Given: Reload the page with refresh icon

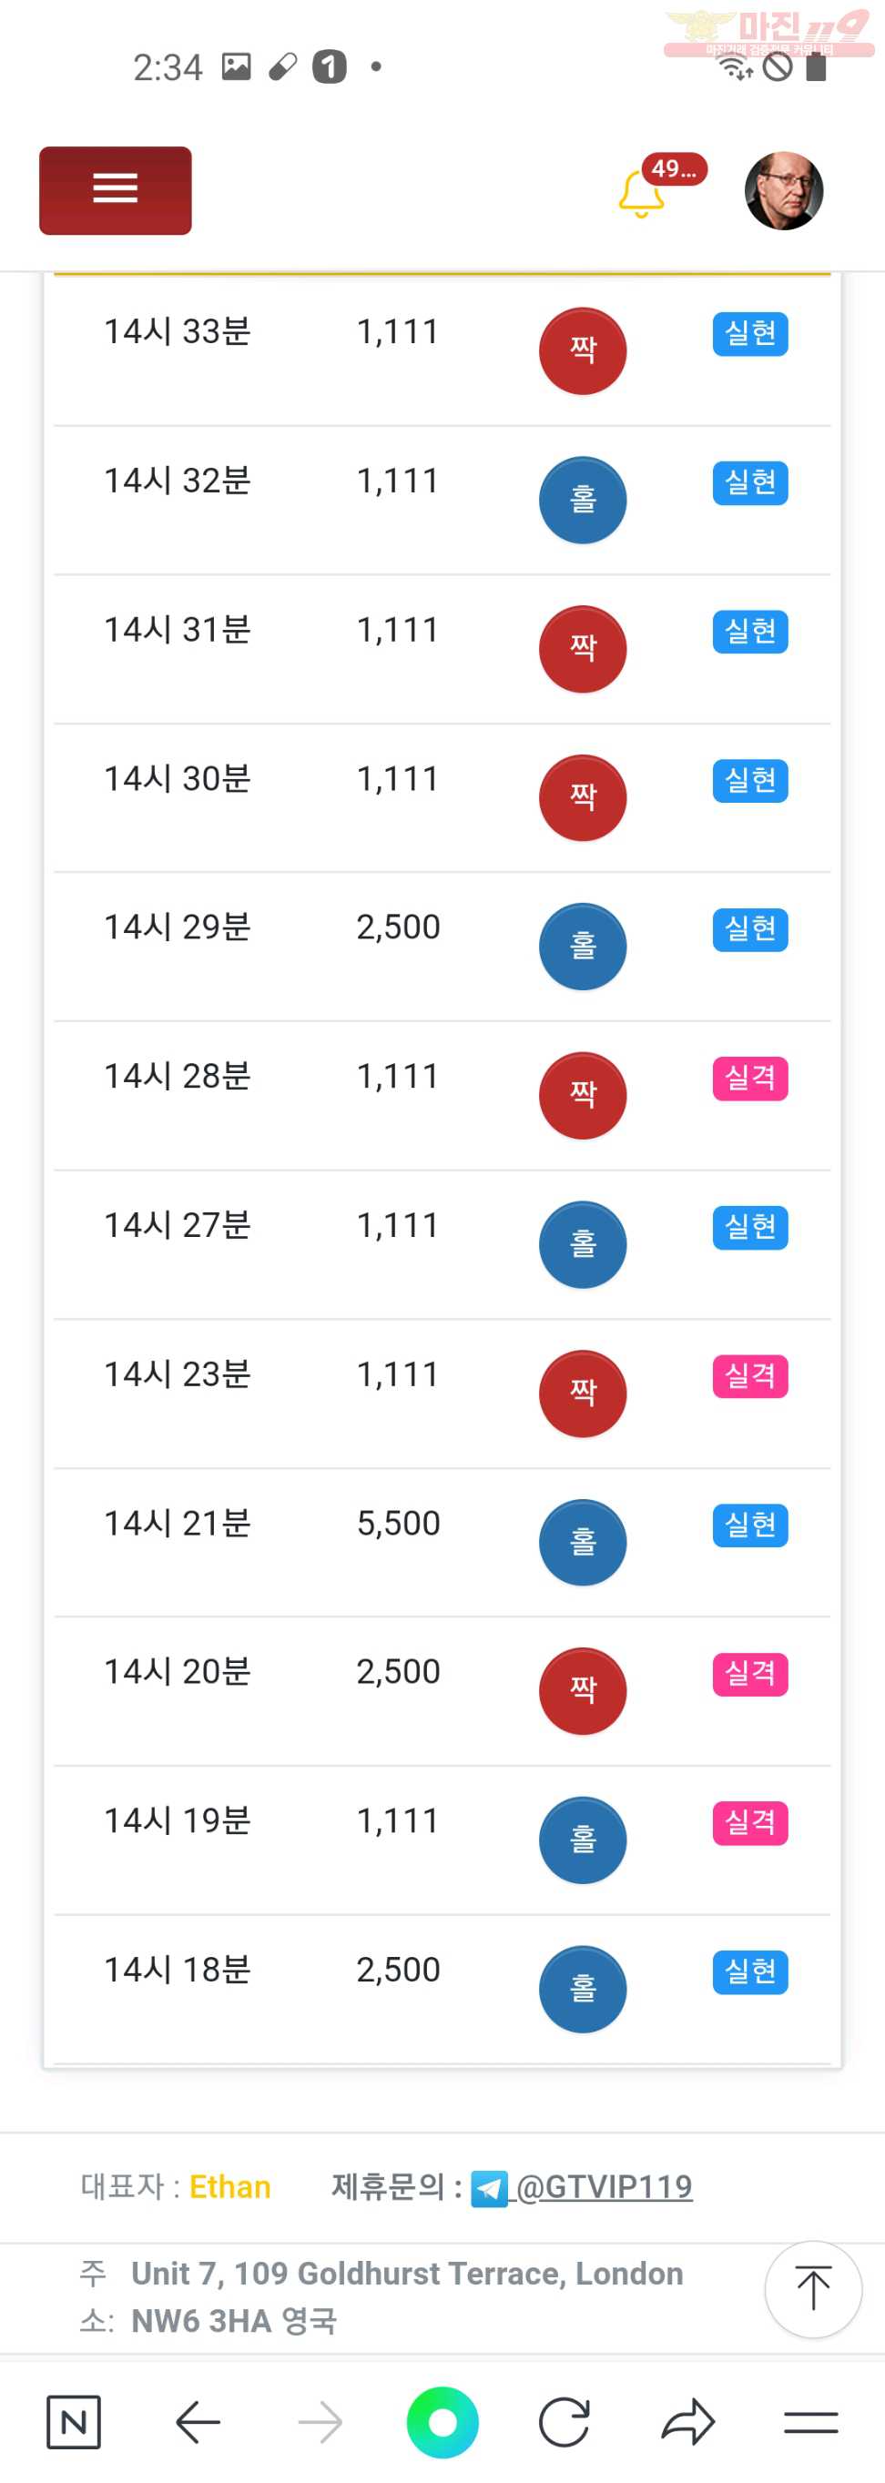Looking at the screenshot, I should [x=564, y=2420].
